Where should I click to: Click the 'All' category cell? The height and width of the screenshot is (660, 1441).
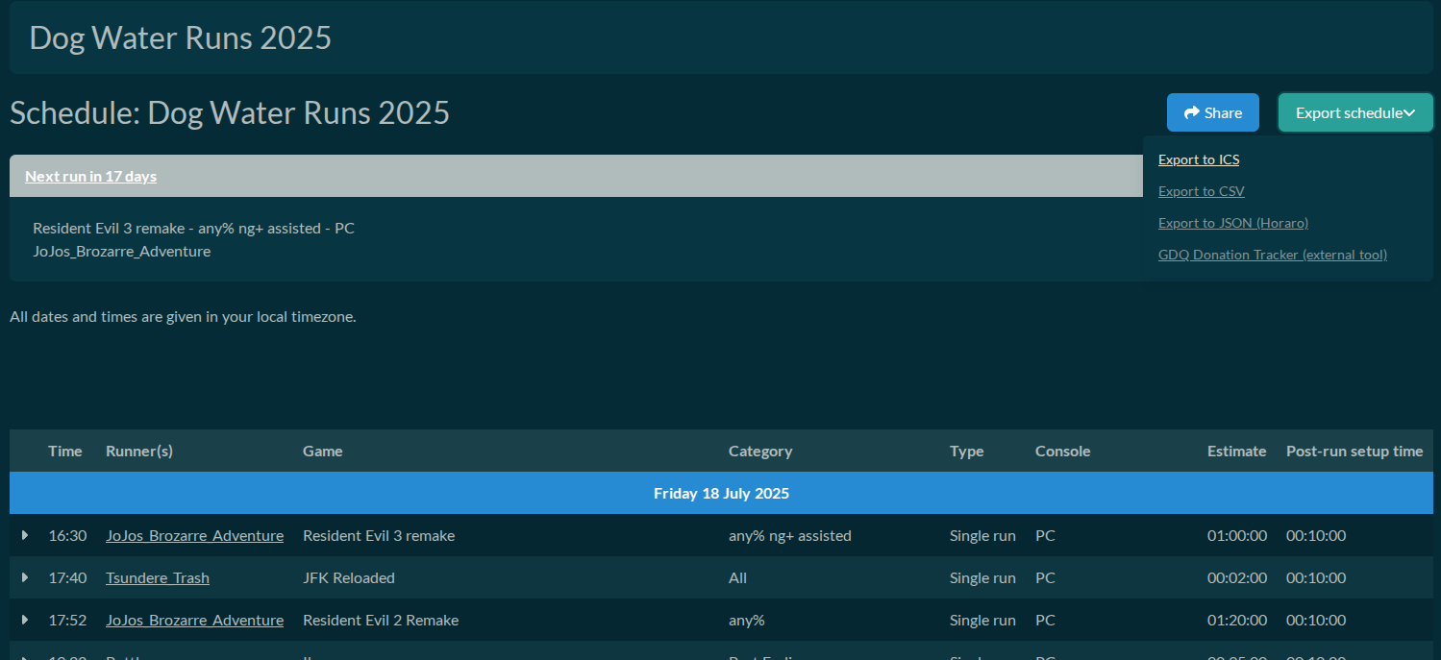pyautogui.click(x=737, y=577)
